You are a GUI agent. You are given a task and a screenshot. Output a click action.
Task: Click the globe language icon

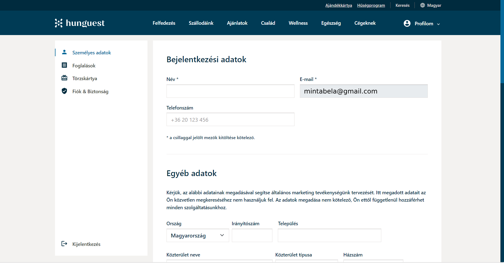422,5
